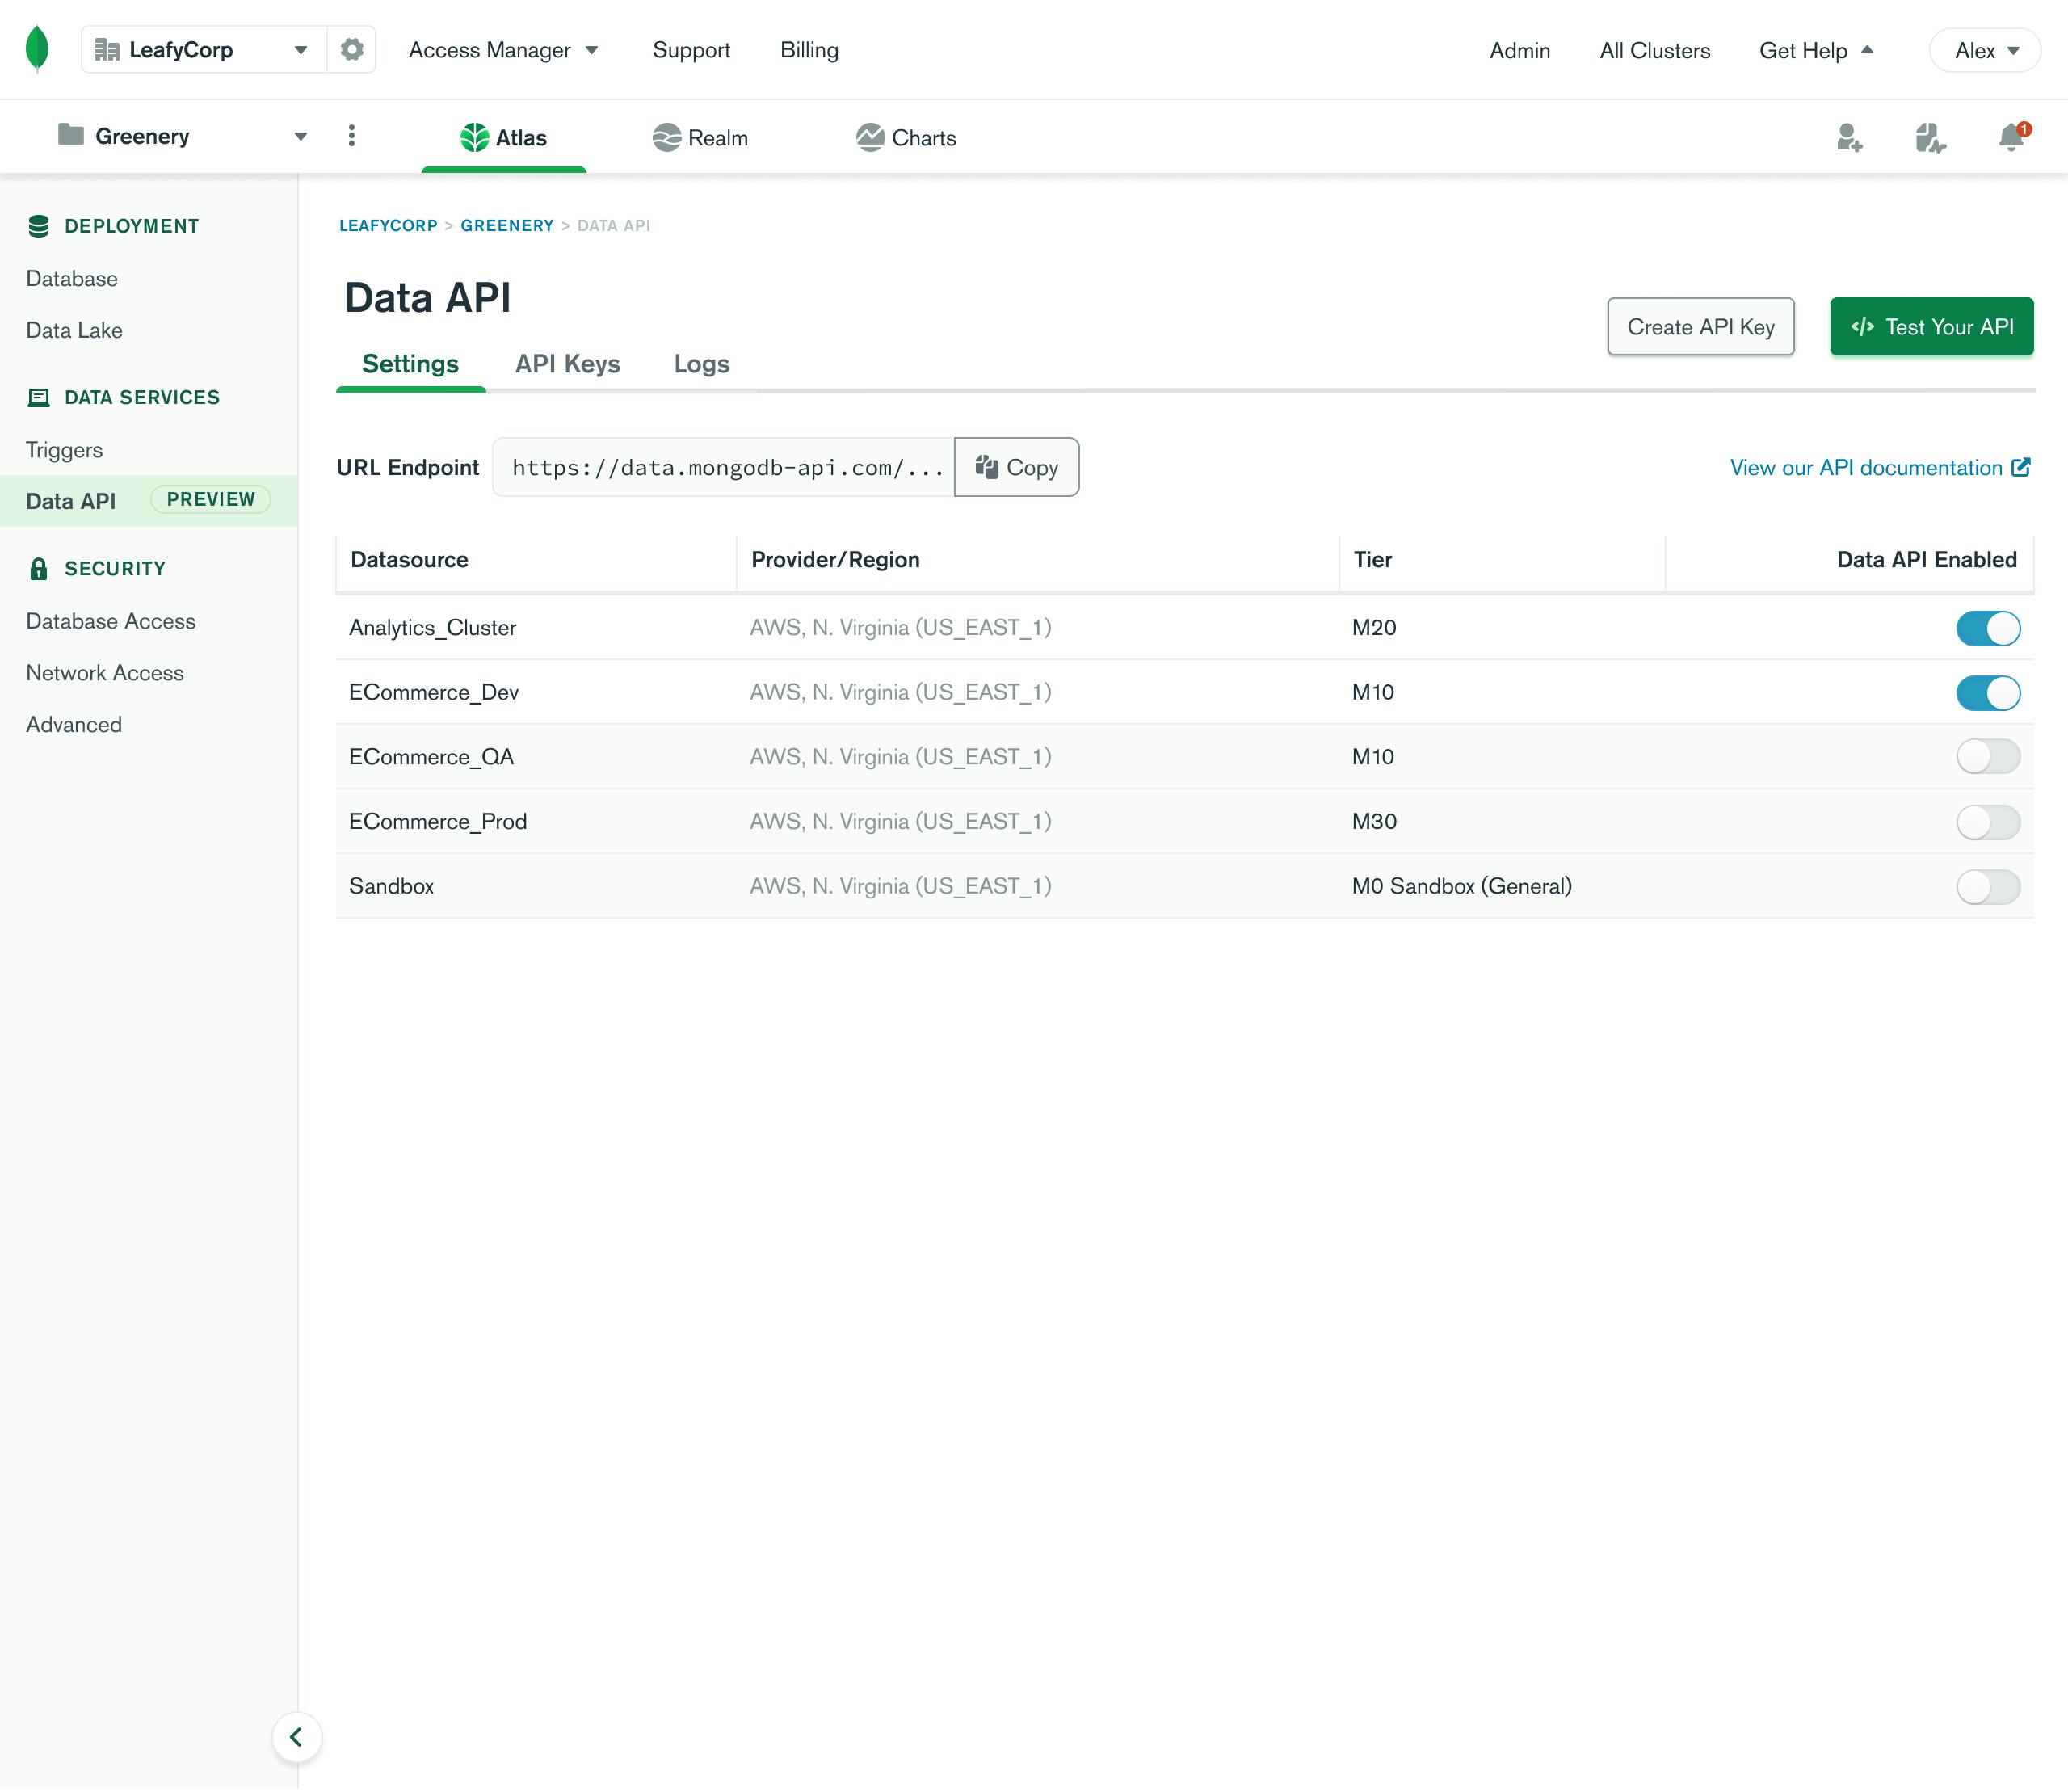Open organization settings gear icon
This screenshot has height=1792, width=2068.
coord(351,49)
